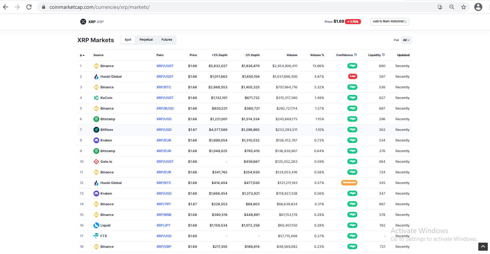Switch to the Futures tab
490x254 pixels.
pos(167,40)
